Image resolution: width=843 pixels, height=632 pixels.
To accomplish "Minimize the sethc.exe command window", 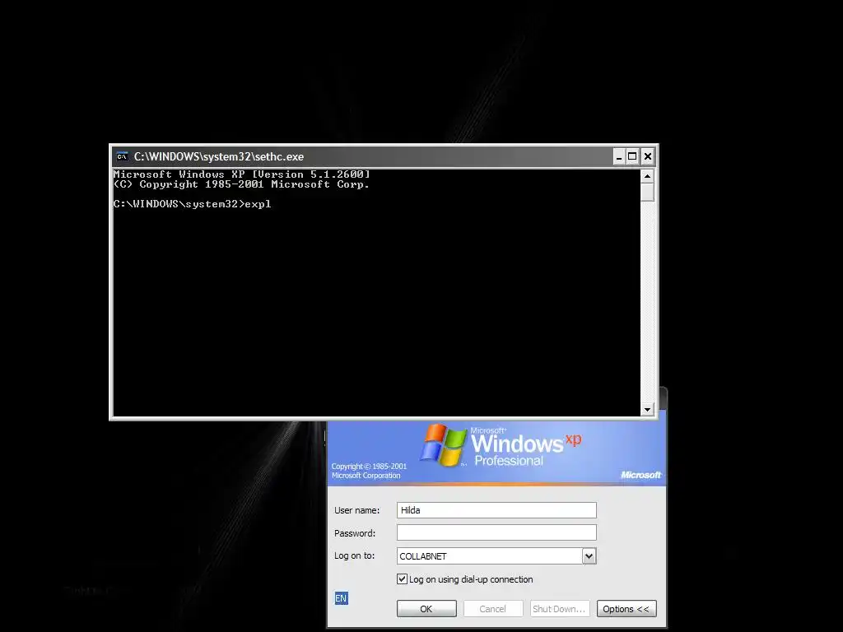I will point(619,156).
